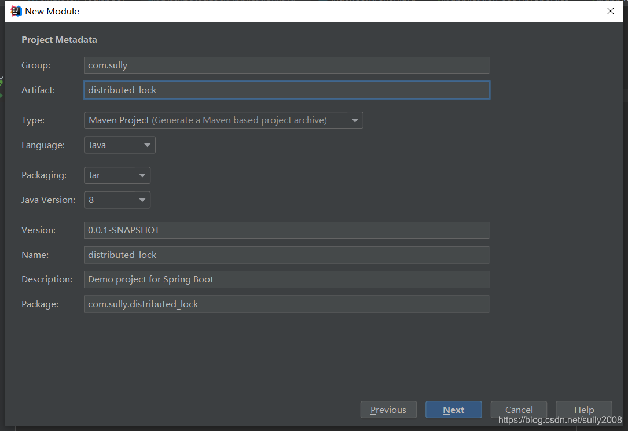This screenshot has width=628, height=431.
Task: Click the Artifact: label
Action: click(x=38, y=90)
